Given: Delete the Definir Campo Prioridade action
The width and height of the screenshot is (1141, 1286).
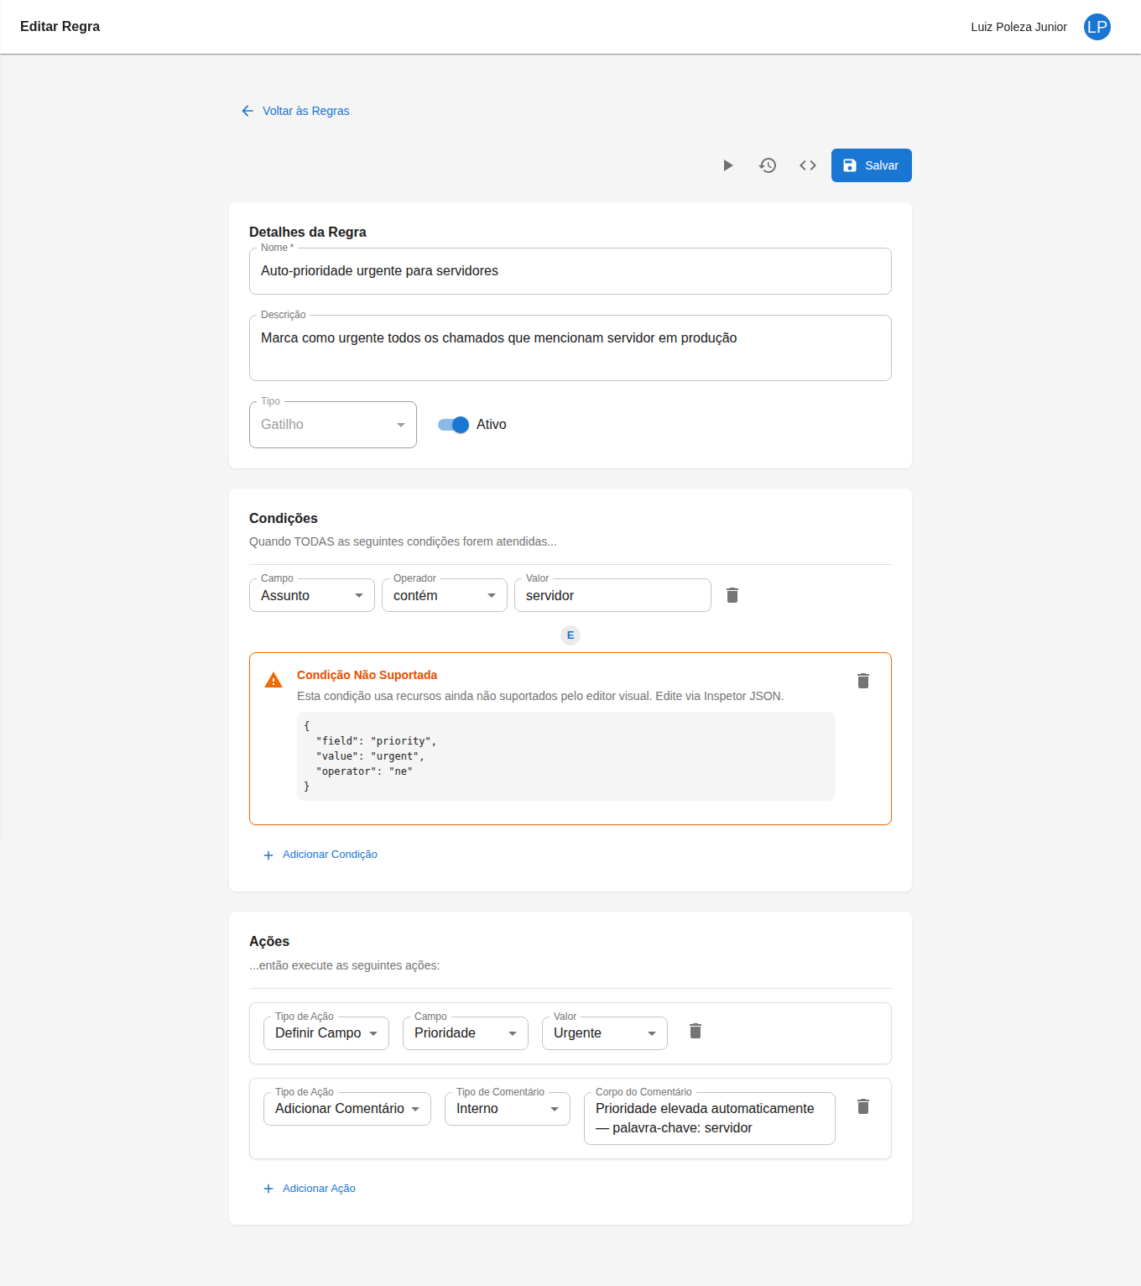Looking at the screenshot, I should [696, 1031].
